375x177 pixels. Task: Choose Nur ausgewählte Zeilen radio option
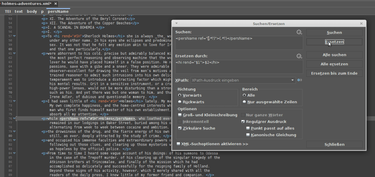(244, 102)
